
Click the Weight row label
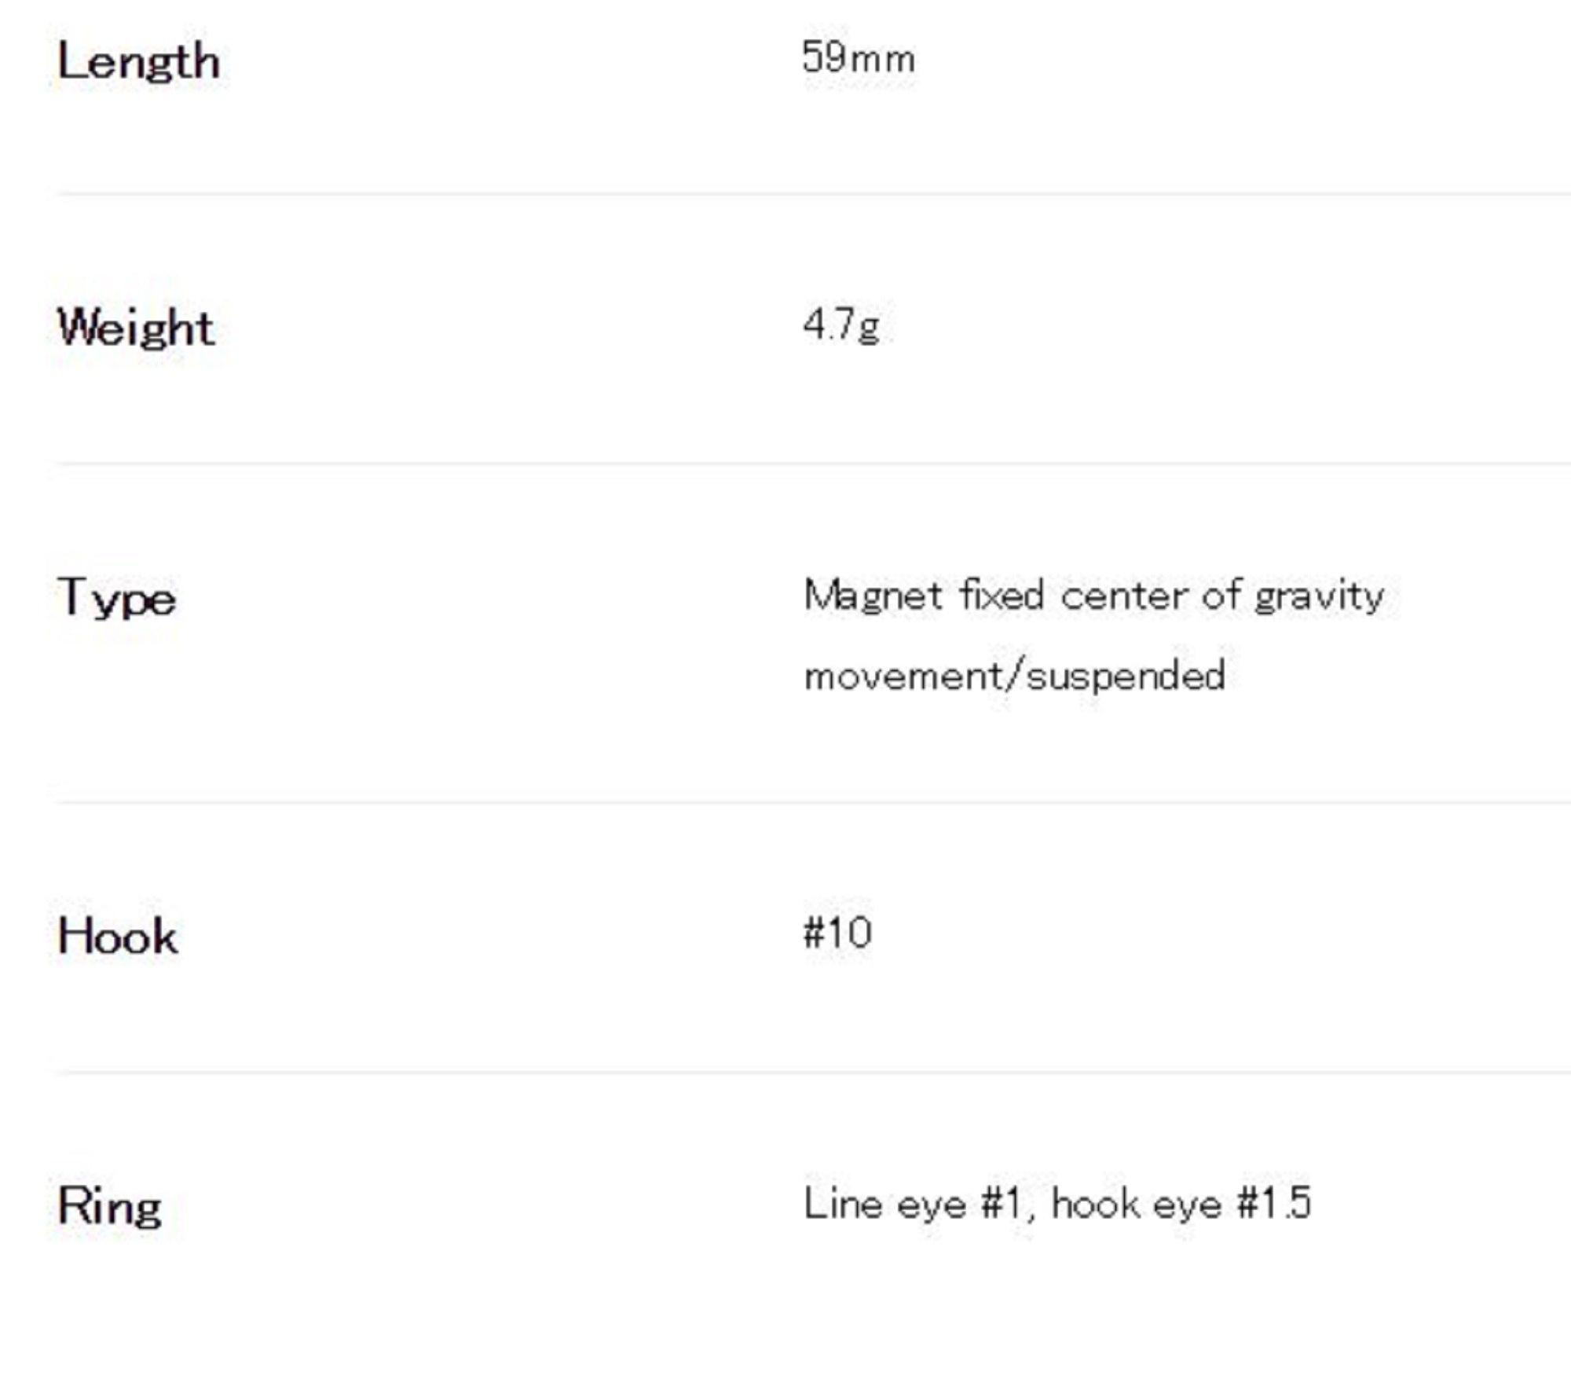pyautogui.click(x=135, y=328)
